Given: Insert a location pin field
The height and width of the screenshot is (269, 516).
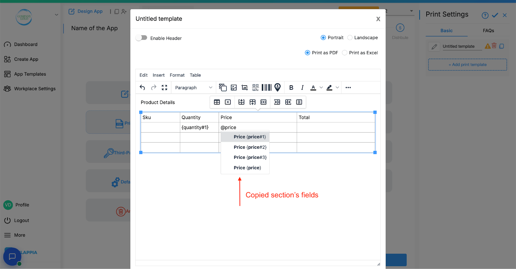Looking at the screenshot, I should click(278, 88).
